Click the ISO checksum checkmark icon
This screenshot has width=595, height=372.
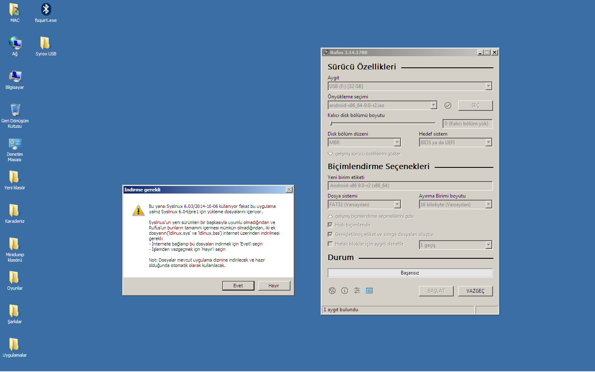coord(448,105)
